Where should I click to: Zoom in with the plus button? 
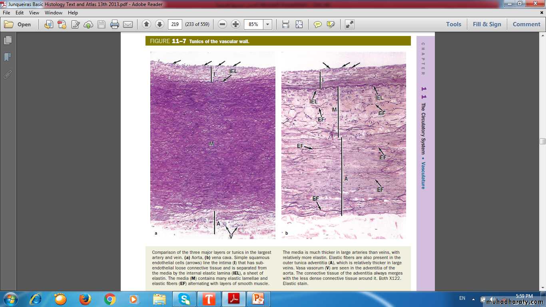(x=236, y=24)
